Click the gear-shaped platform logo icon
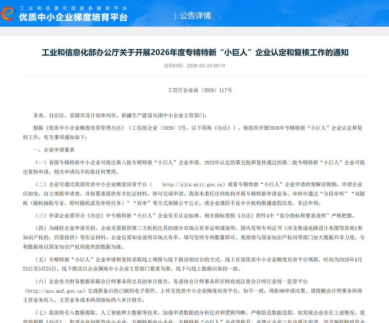The height and width of the screenshot is (323, 389). click(8, 13)
